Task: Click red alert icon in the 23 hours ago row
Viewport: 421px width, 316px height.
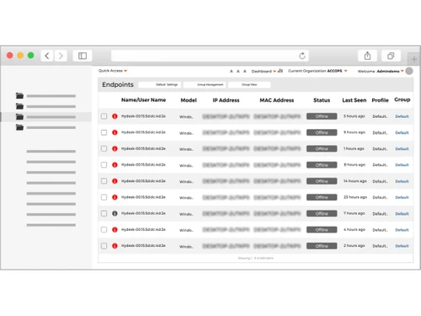Action: pos(115,197)
